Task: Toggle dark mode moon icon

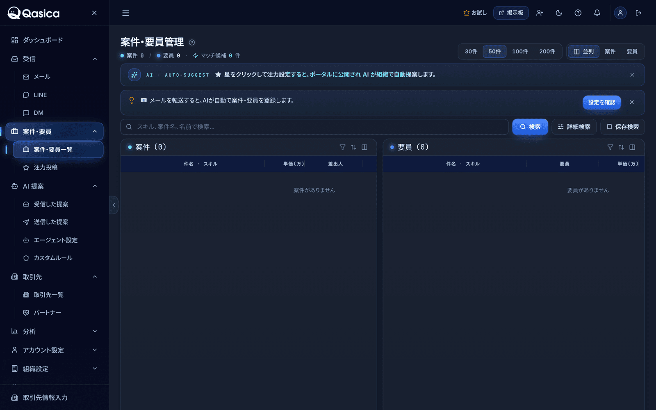Action: (x=559, y=13)
